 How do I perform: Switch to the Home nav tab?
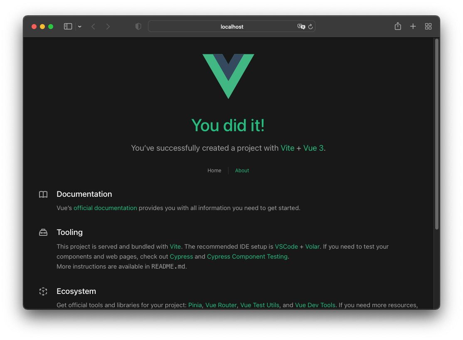(214, 171)
